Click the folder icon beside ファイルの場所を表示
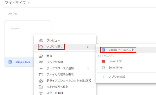The width and height of the screenshot is (156, 95). [x=41, y=75]
